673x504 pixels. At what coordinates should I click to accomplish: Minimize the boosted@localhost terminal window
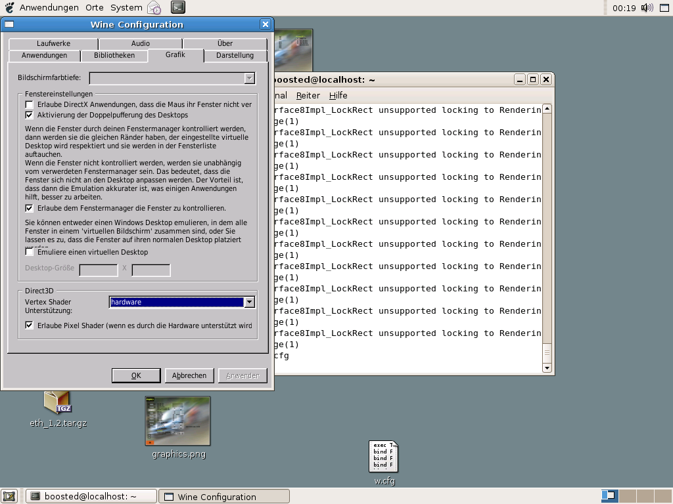click(x=519, y=79)
